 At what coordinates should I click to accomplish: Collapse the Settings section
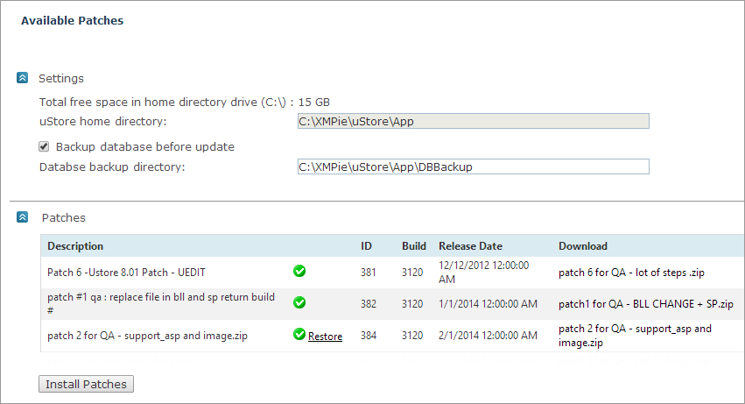click(x=23, y=78)
